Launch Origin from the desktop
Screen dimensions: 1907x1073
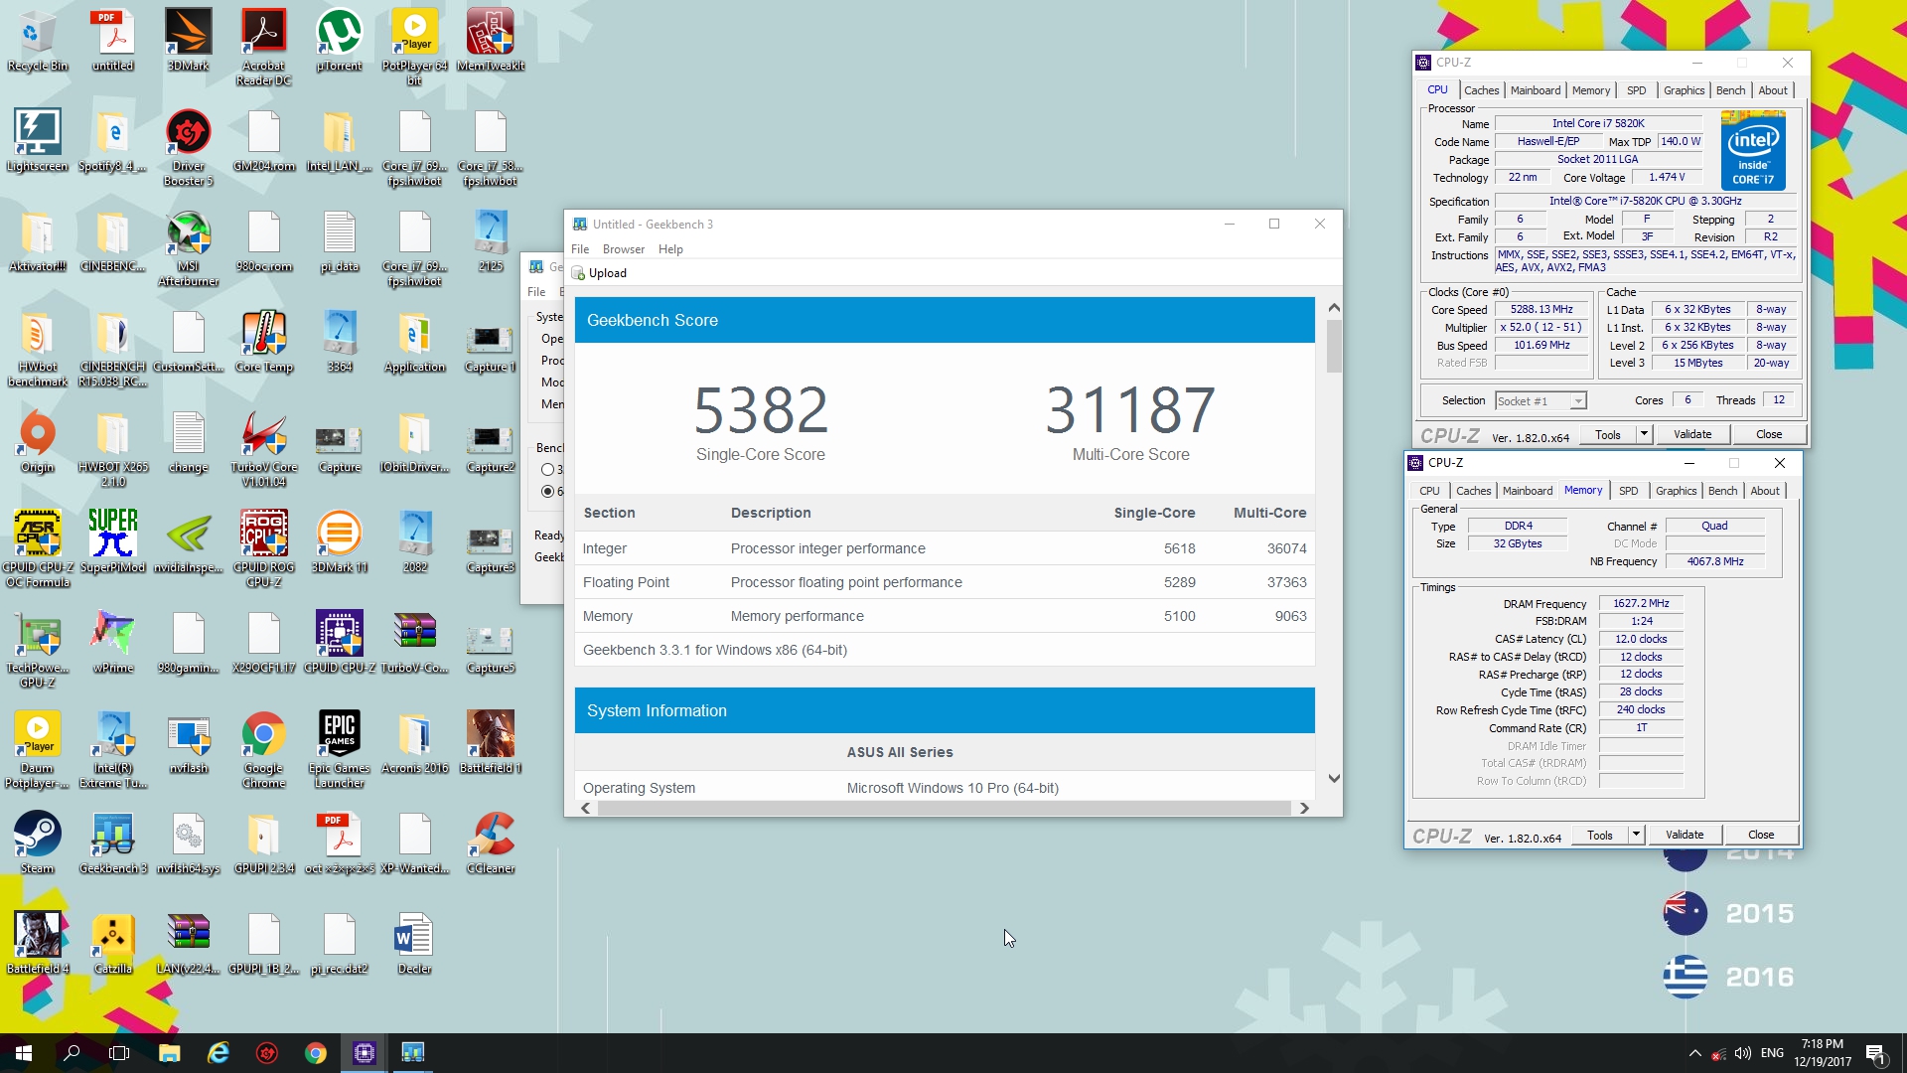pyautogui.click(x=37, y=442)
